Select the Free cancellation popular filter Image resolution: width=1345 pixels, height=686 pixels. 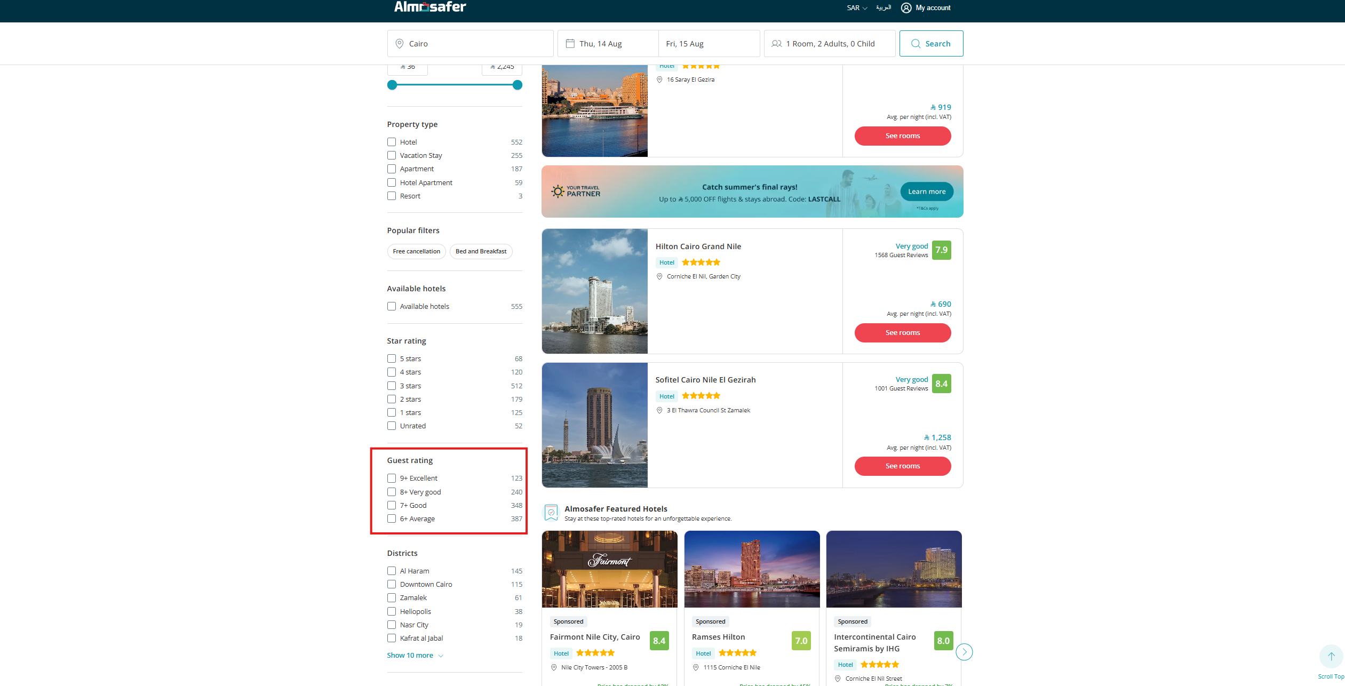tap(416, 251)
